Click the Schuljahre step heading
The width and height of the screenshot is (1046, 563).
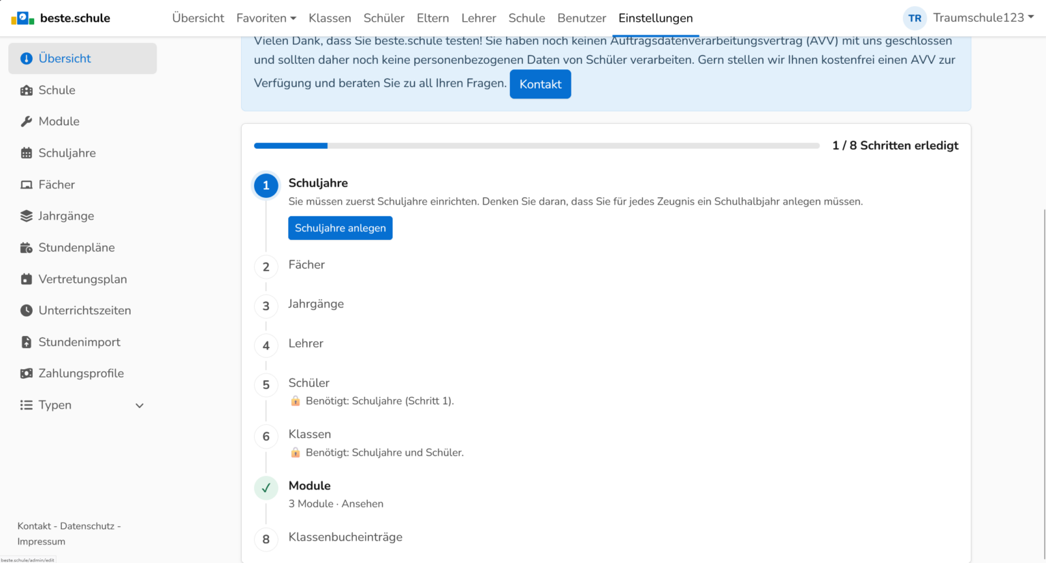[x=318, y=183]
